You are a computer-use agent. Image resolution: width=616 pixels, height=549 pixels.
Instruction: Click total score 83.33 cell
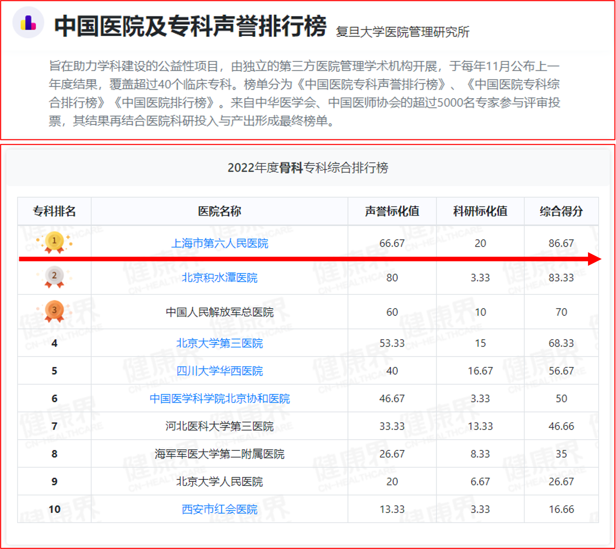coord(562,278)
